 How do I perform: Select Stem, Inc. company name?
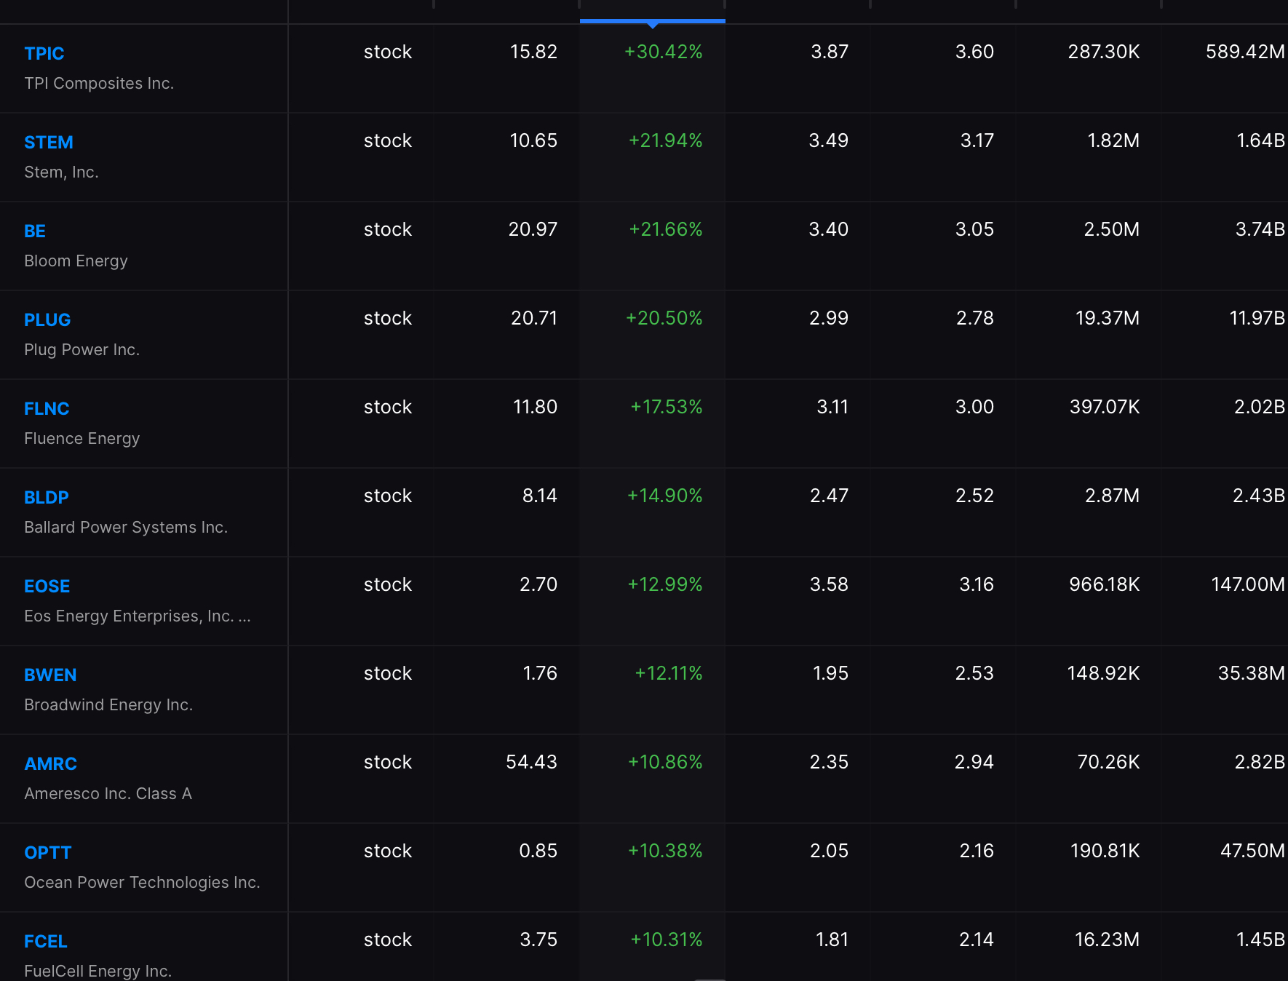point(61,172)
